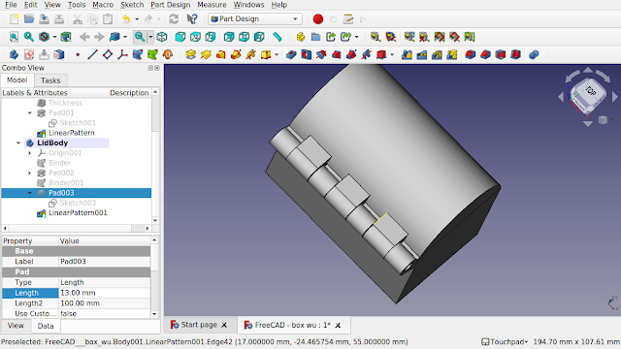Click the Linear Pattern toolbar icon
Image resolution: width=621 pixels, height=349 pixels.
click(x=422, y=54)
